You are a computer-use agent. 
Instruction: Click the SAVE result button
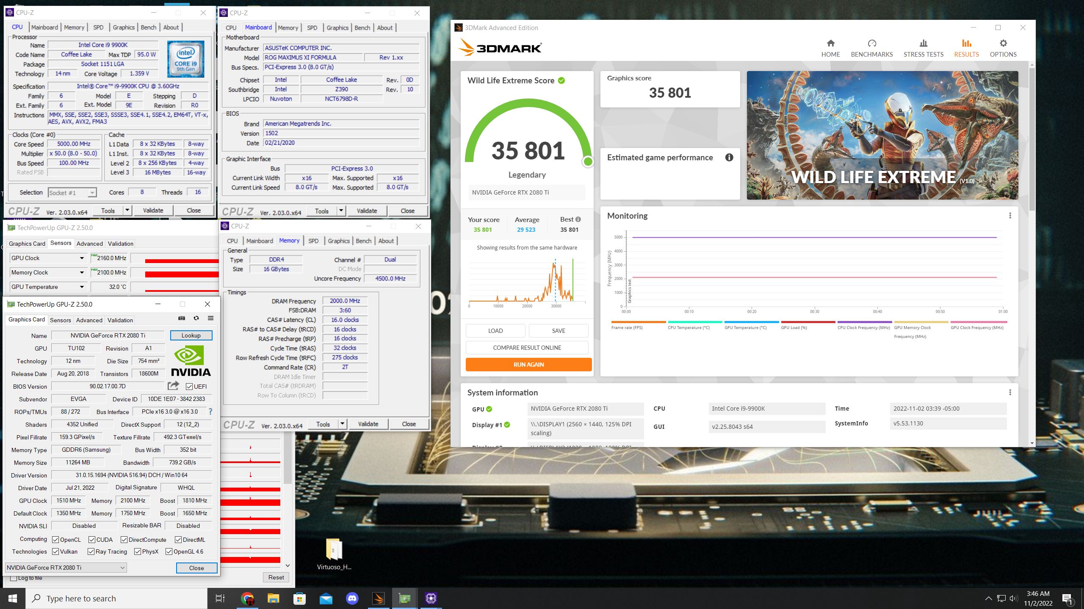click(558, 331)
